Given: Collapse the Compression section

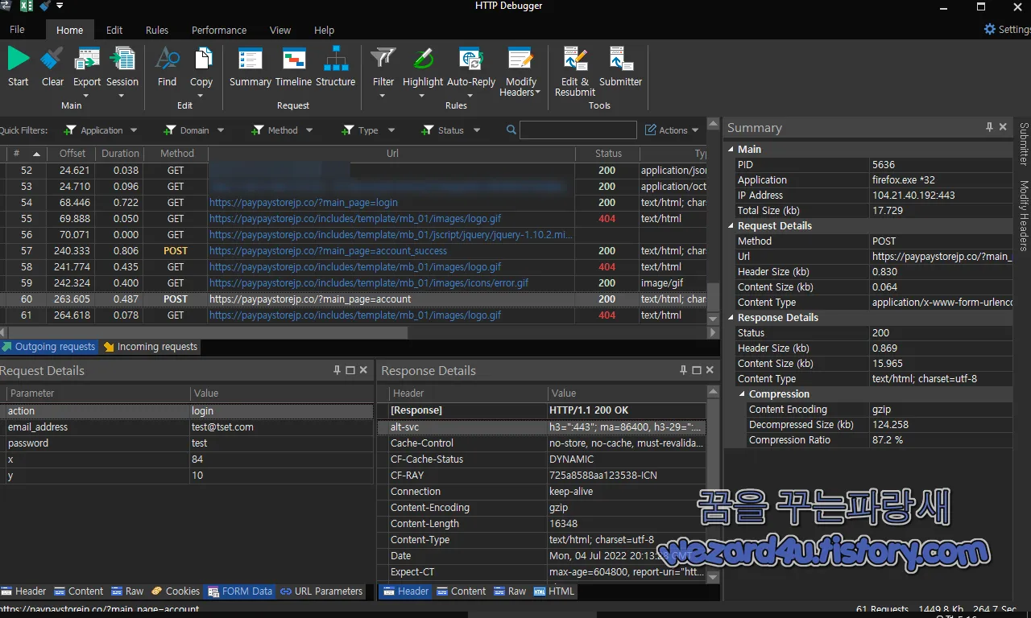Looking at the screenshot, I should pyautogui.click(x=743, y=394).
